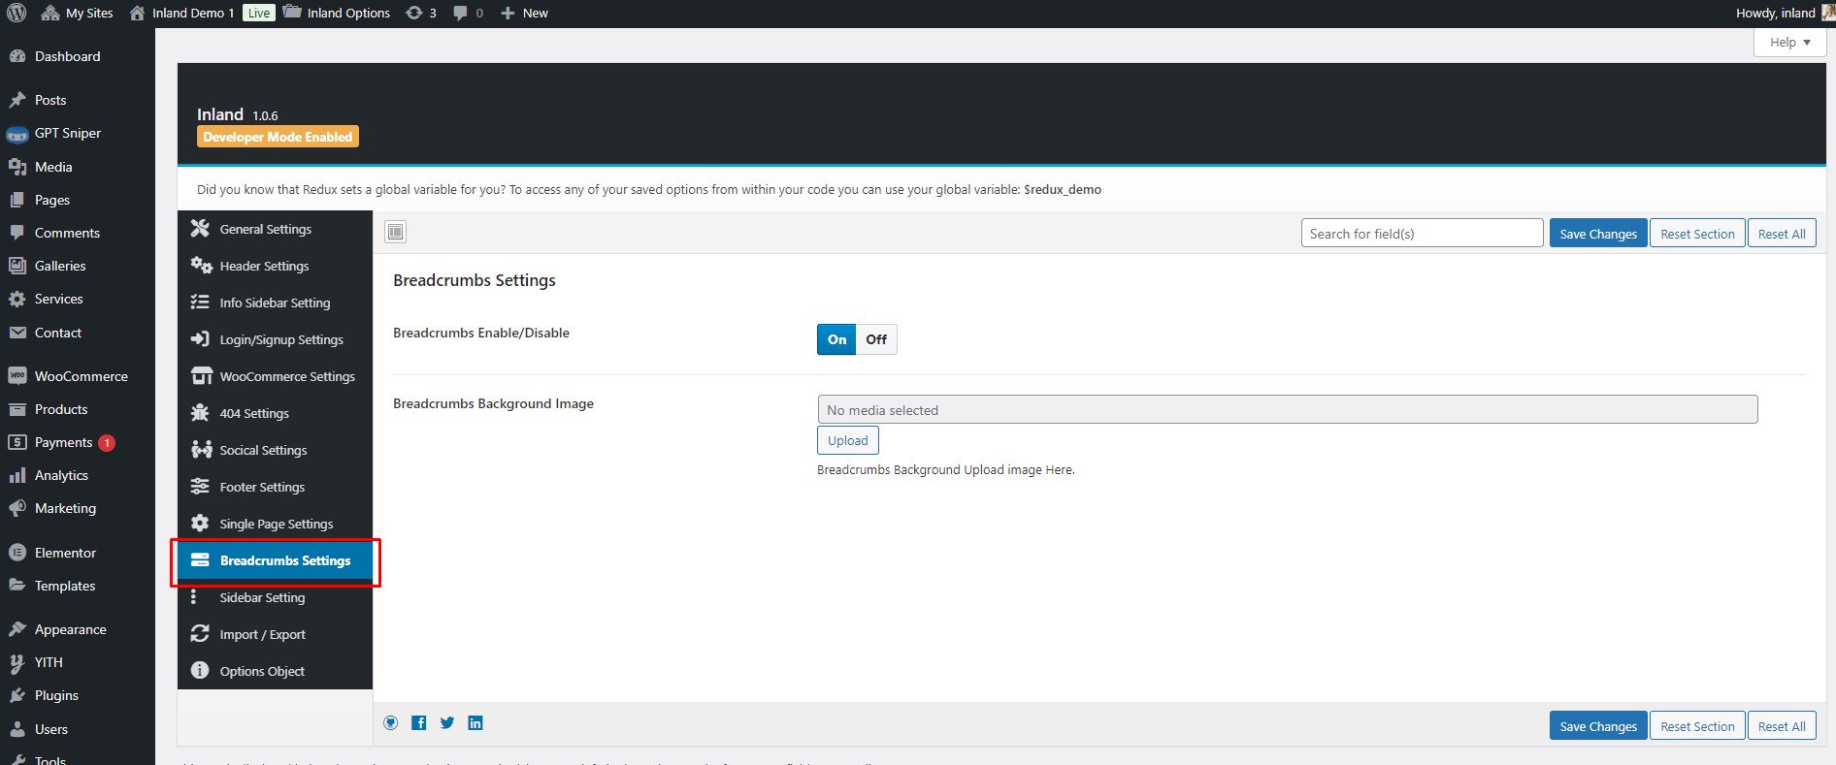Click the Plugins icon in sidebar
Screen dimensions: 1836x765
[16, 695]
